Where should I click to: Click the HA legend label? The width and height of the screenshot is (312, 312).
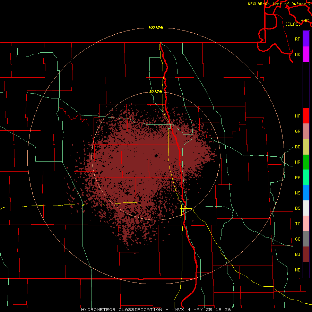pos(297,116)
